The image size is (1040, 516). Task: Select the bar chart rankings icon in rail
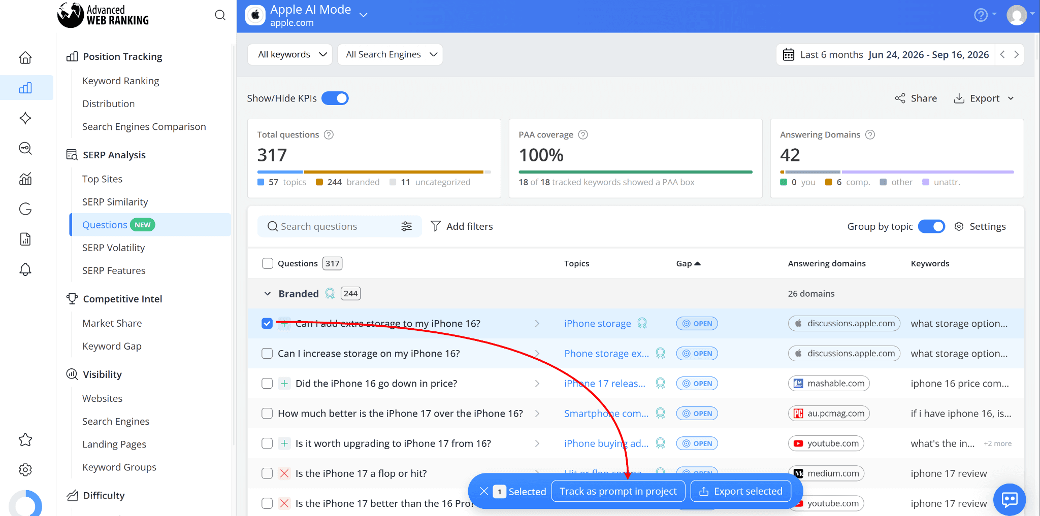(x=25, y=88)
